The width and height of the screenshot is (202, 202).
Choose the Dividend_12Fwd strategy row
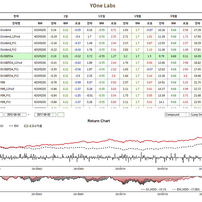click(16, 37)
